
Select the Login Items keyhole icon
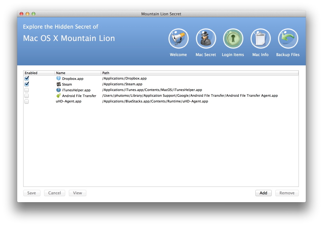233,39
